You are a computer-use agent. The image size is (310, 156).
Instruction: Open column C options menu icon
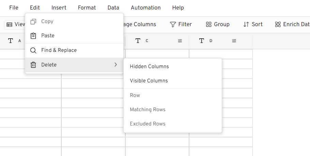pos(180,41)
